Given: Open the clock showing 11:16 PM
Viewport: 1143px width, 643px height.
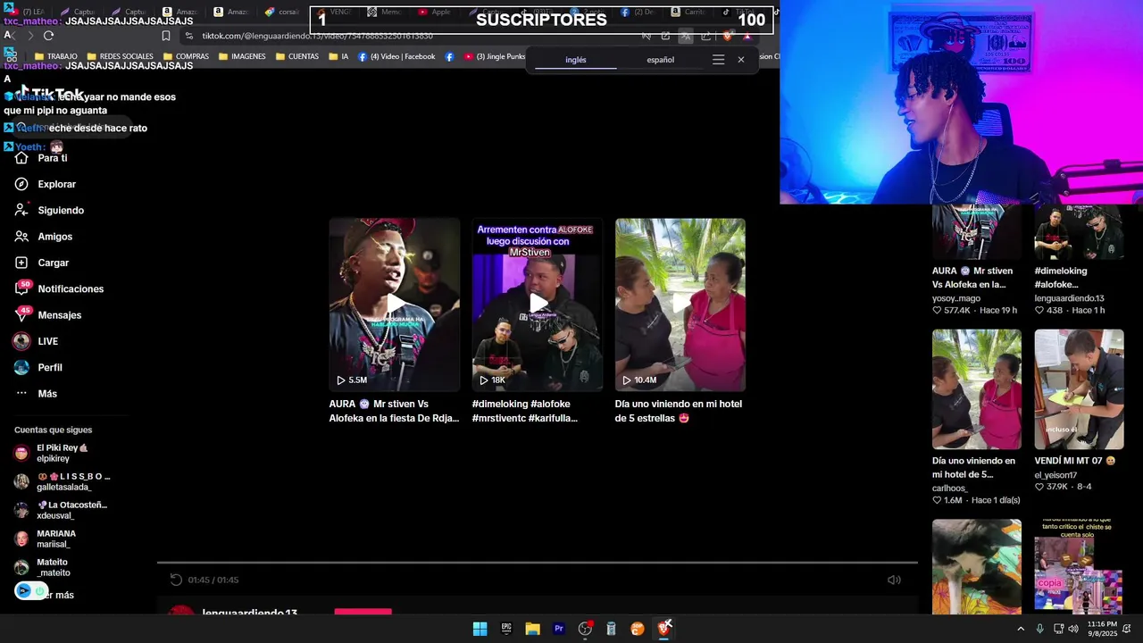Looking at the screenshot, I should coord(1102,629).
